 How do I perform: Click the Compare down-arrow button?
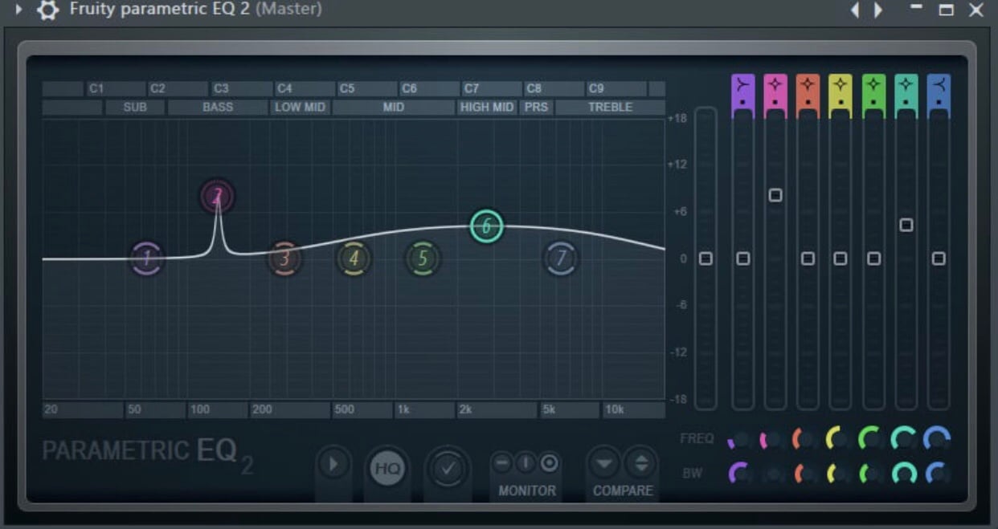coord(604,462)
